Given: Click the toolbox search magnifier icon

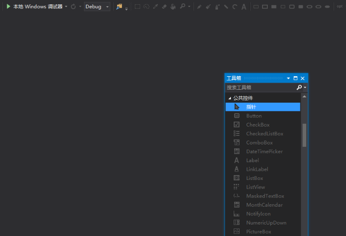Looking at the screenshot, I should 299,87.
